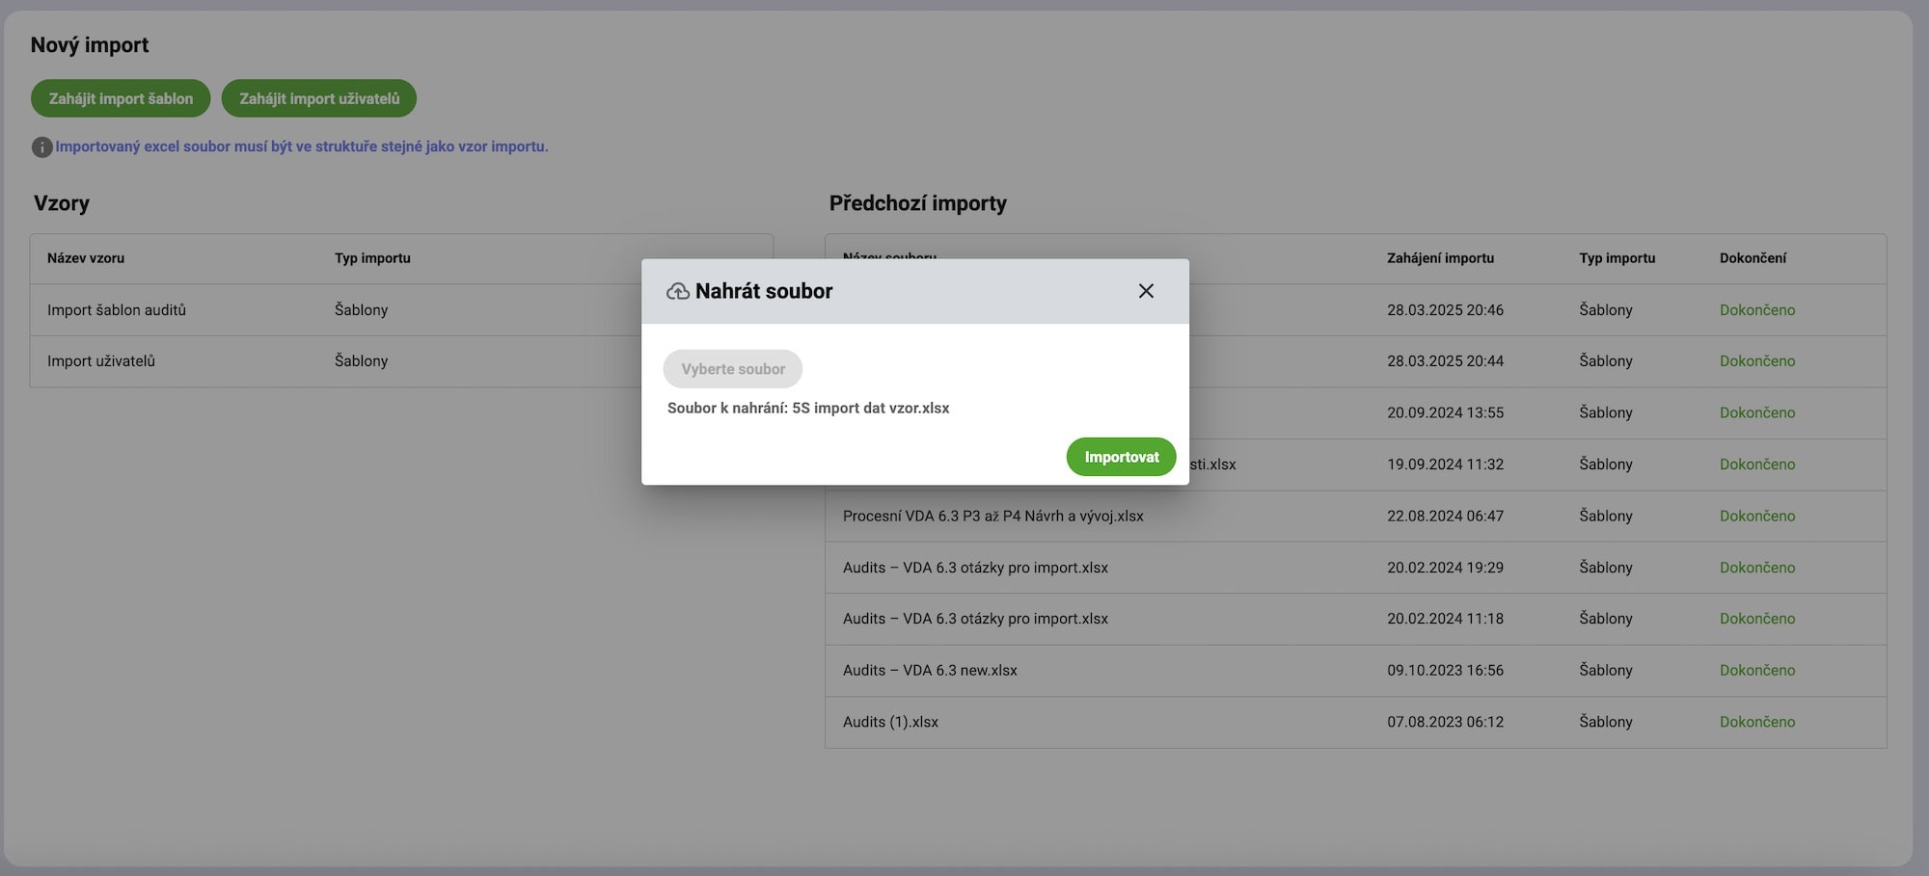Open the Audits (1).xlsx import entry

pos(890,722)
